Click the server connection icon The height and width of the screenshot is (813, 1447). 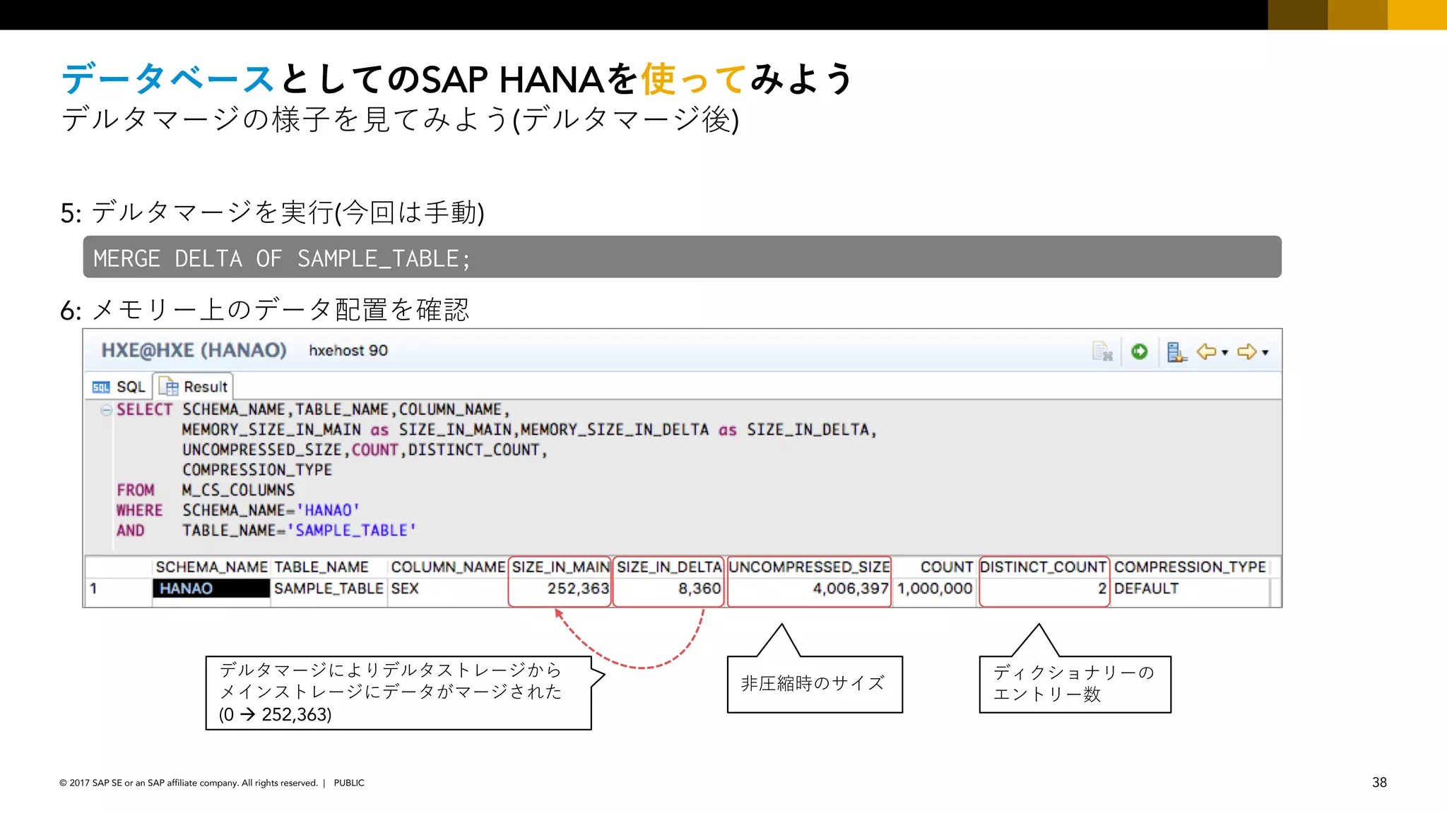(1176, 351)
